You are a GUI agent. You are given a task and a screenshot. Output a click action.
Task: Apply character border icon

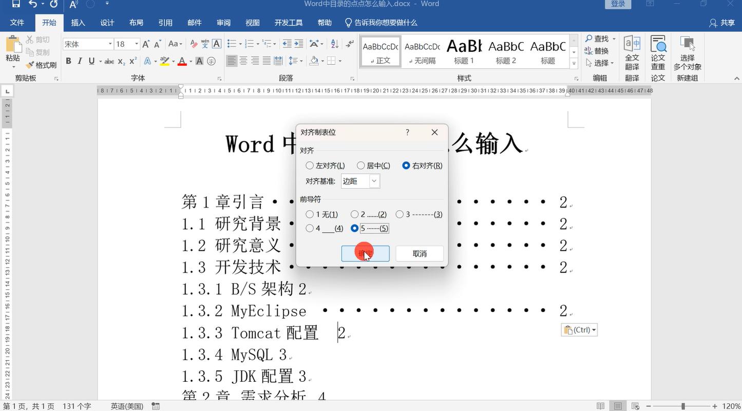217,44
